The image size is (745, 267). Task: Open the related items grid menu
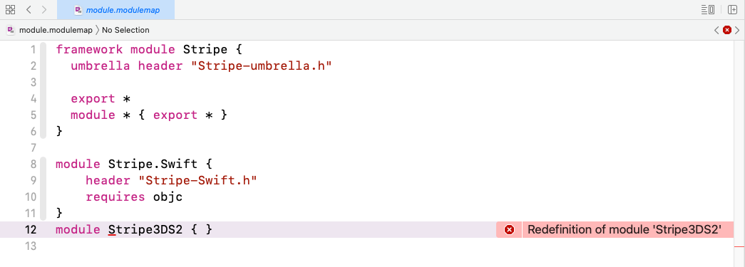click(x=10, y=9)
